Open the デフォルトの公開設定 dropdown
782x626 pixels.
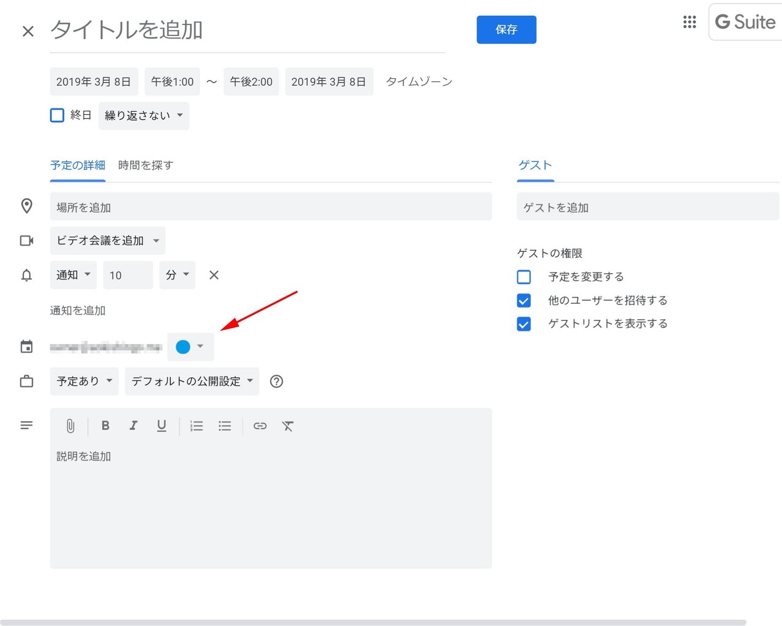[x=192, y=381]
